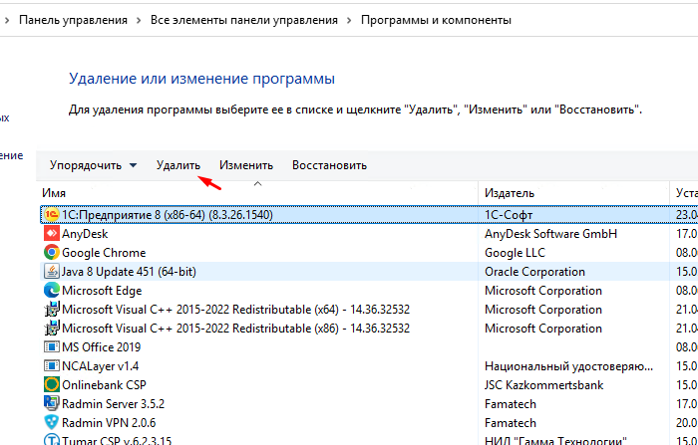Click the MS Office 2019 icon
The height and width of the screenshot is (445, 698).
coord(52,346)
